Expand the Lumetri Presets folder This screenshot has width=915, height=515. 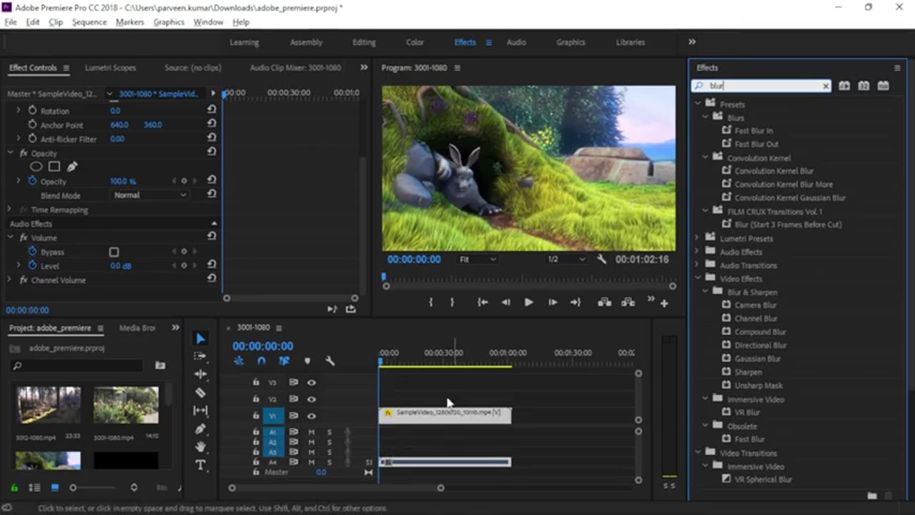point(697,238)
